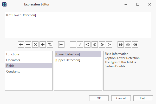
Task: Insert the less-than operator
Action: tap(87, 44)
